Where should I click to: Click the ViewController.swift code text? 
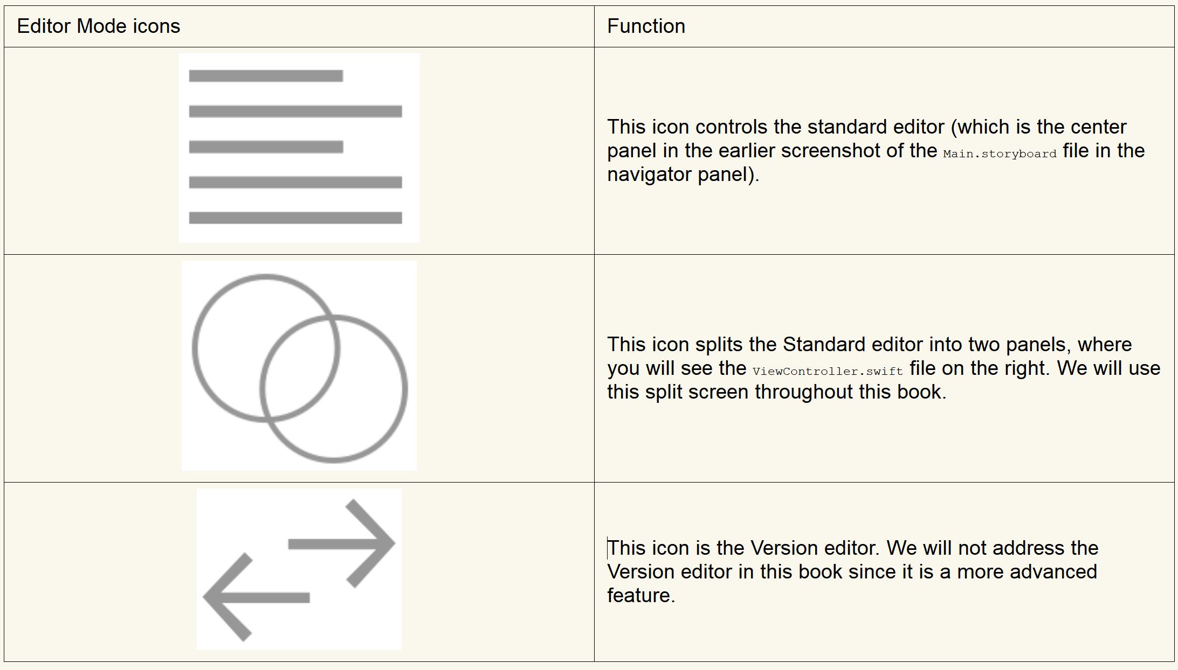tap(828, 371)
